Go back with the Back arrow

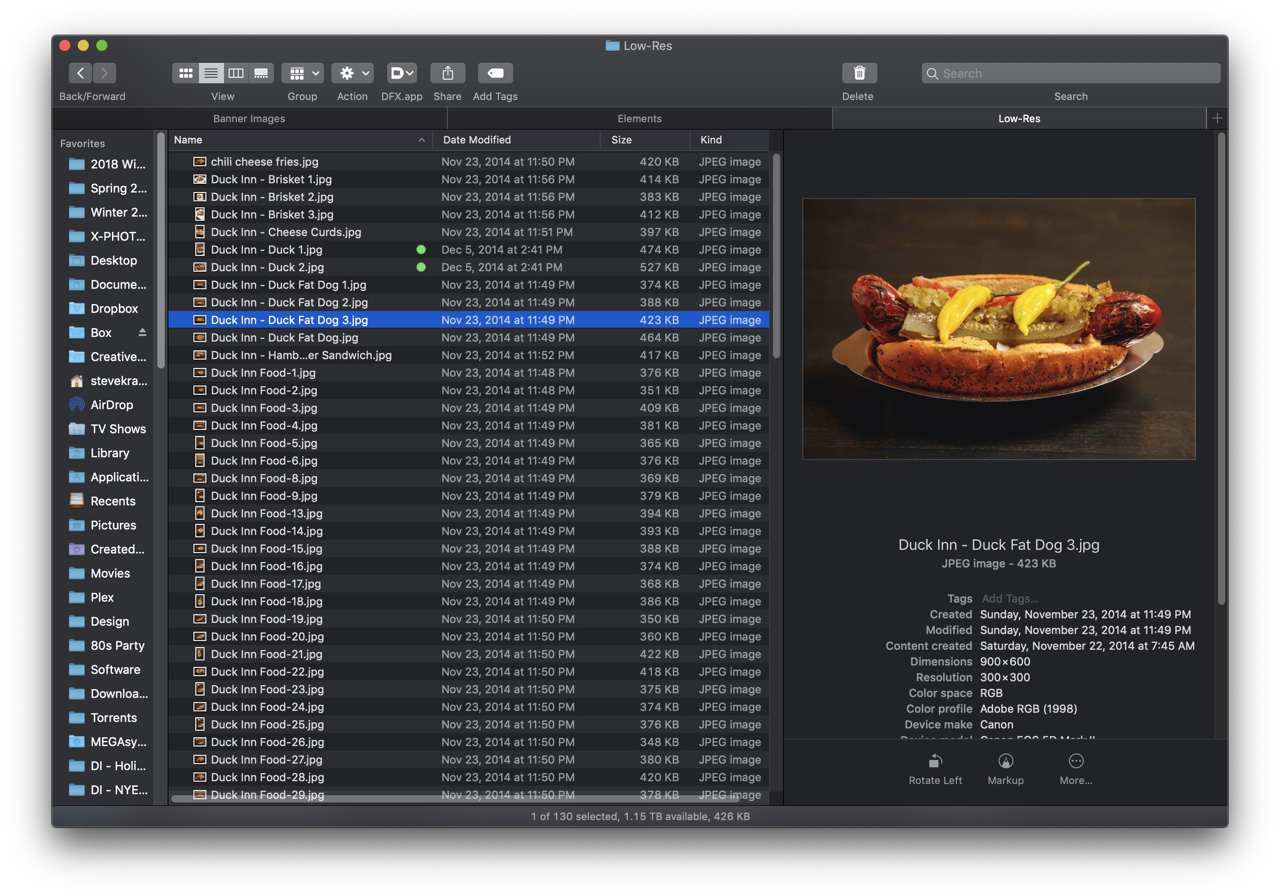point(81,73)
